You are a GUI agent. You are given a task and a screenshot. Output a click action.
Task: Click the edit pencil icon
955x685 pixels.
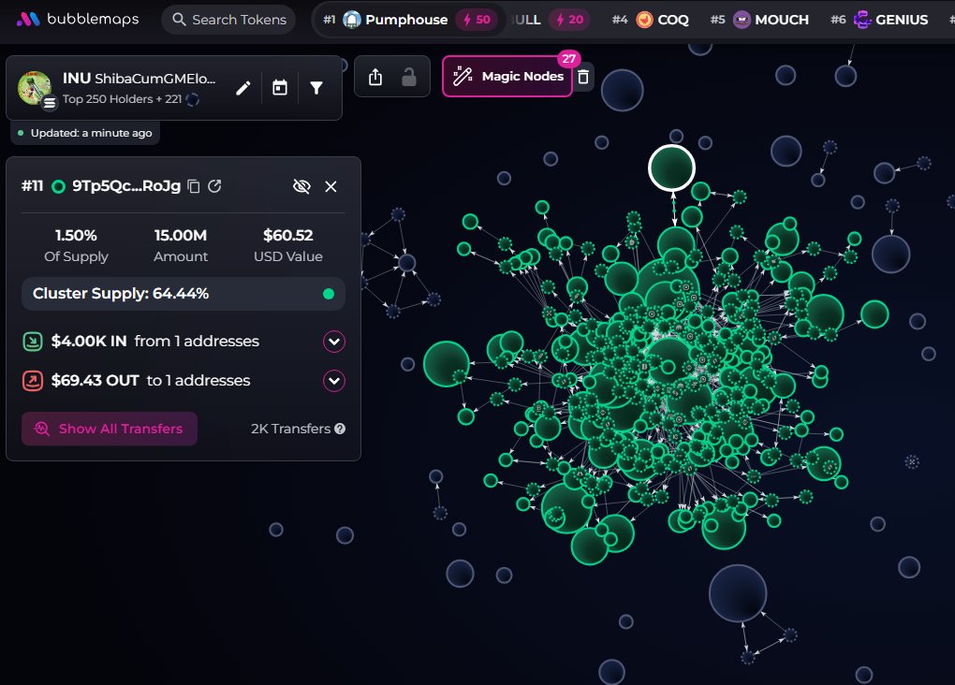243,88
